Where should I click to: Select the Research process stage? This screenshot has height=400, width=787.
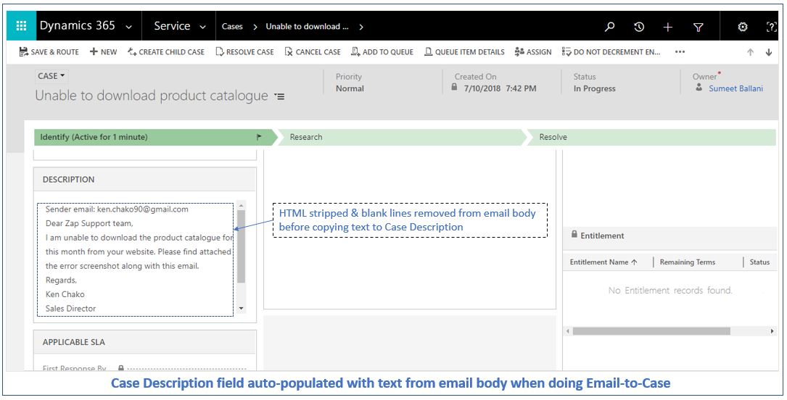[306, 137]
